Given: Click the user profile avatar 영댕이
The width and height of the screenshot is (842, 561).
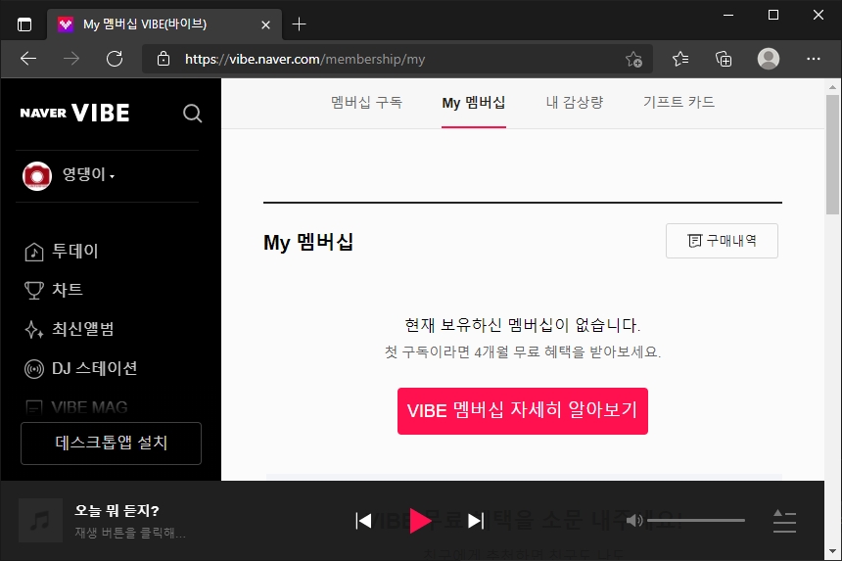Looking at the screenshot, I should click(37, 175).
